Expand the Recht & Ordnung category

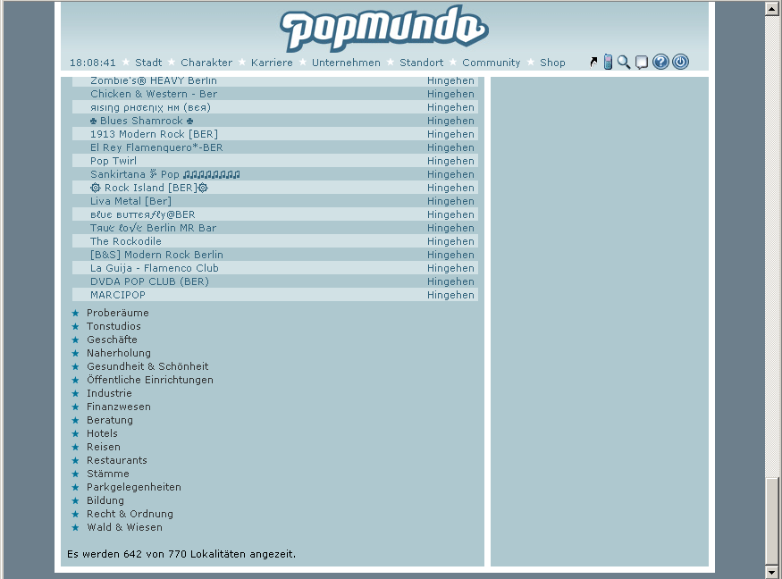130,514
